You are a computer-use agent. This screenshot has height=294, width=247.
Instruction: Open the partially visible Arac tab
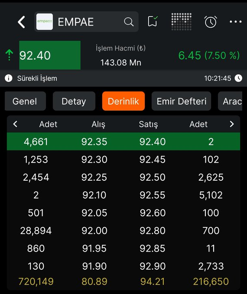pos(230,101)
